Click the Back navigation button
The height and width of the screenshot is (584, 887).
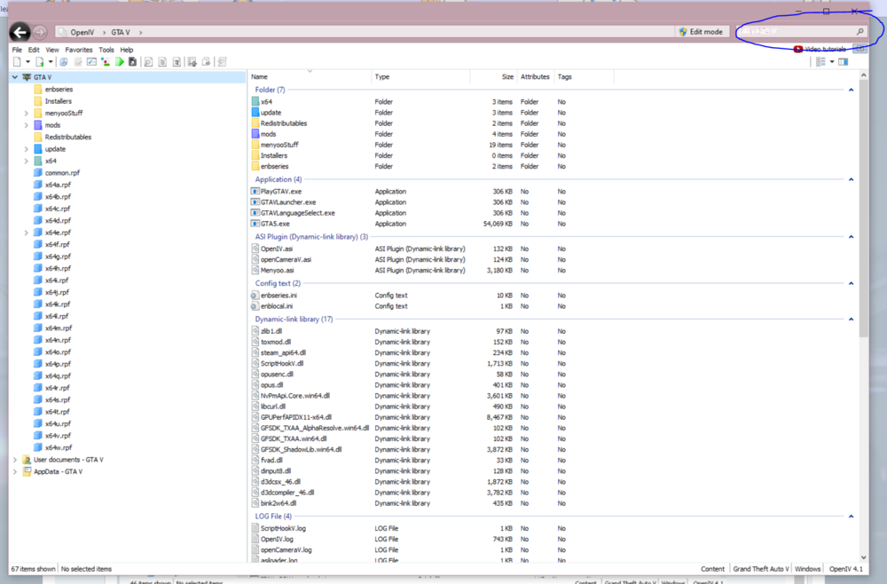(19, 31)
